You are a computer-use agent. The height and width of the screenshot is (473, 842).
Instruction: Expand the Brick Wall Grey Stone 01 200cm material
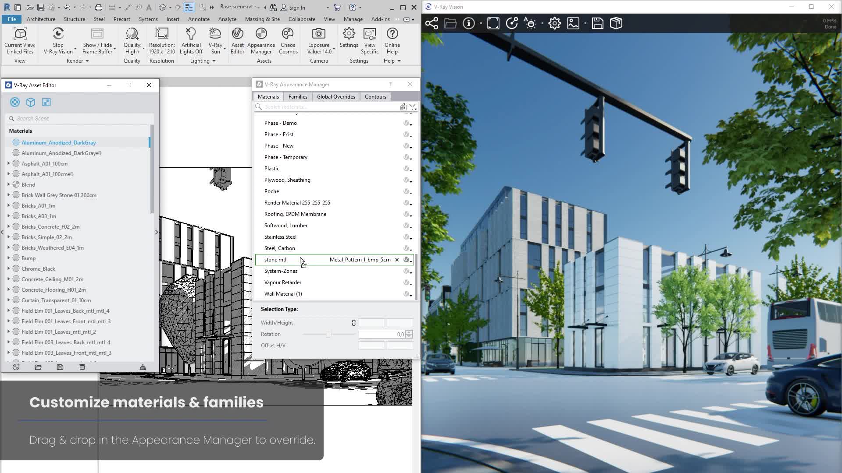8,195
